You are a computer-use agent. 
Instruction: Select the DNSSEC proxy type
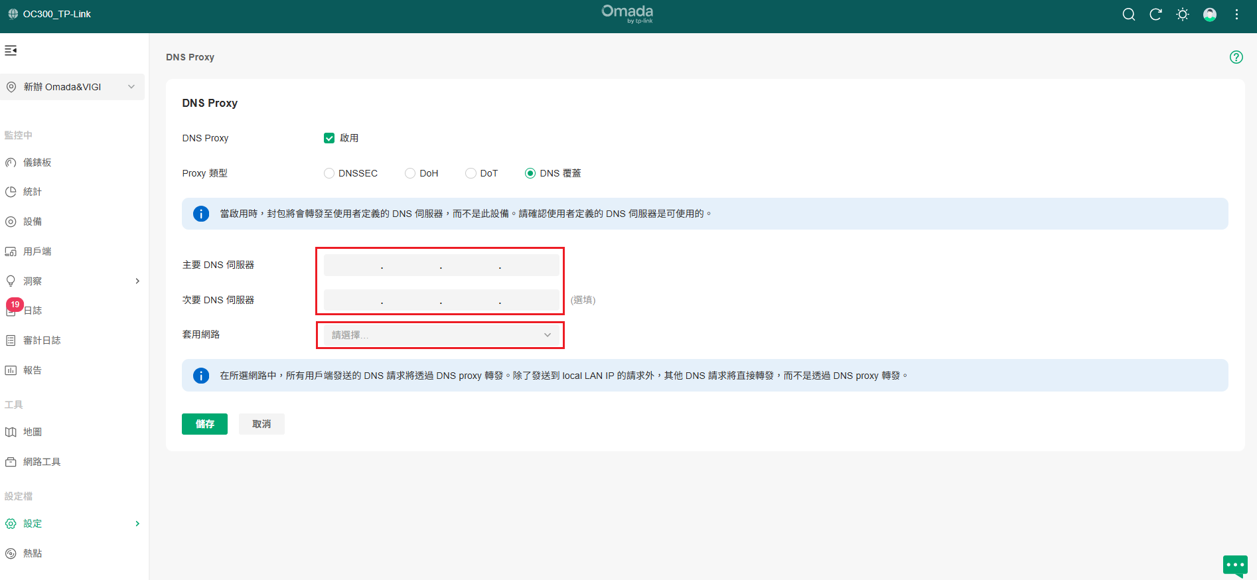pyautogui.click(x=329, y=173)
